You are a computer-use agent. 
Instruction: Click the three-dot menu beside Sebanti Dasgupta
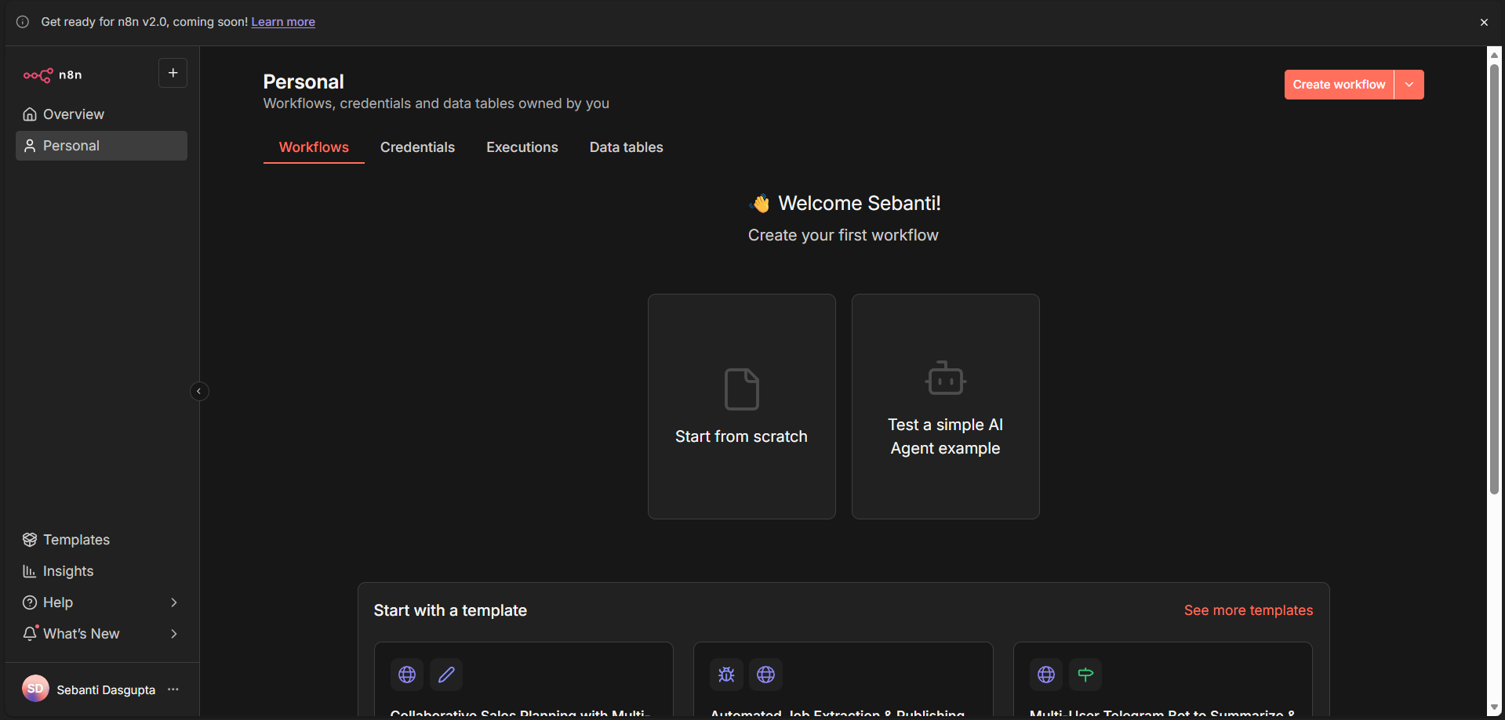click(x=173, y=689)
